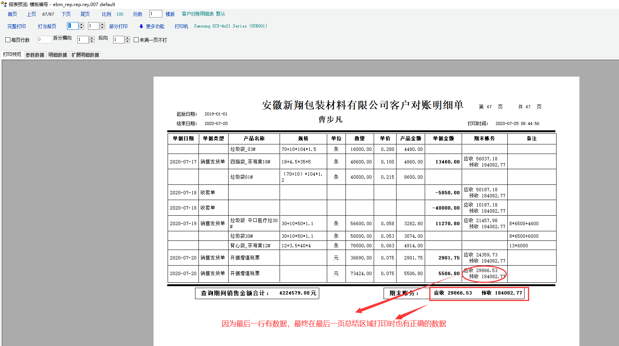The height and width of the screenshot is (346, 619).
Task: Increase the partial print start page spinner
Action: (81, 24)
